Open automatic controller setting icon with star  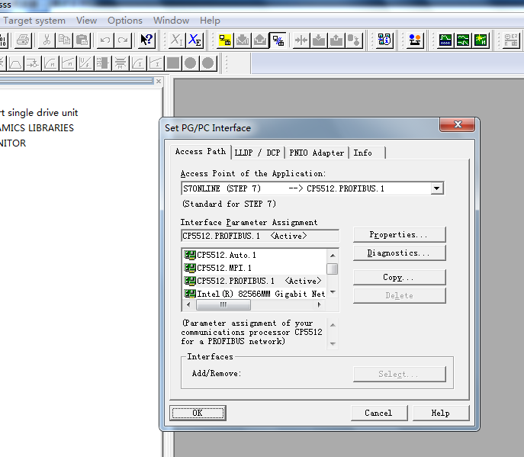click(481, 40)
